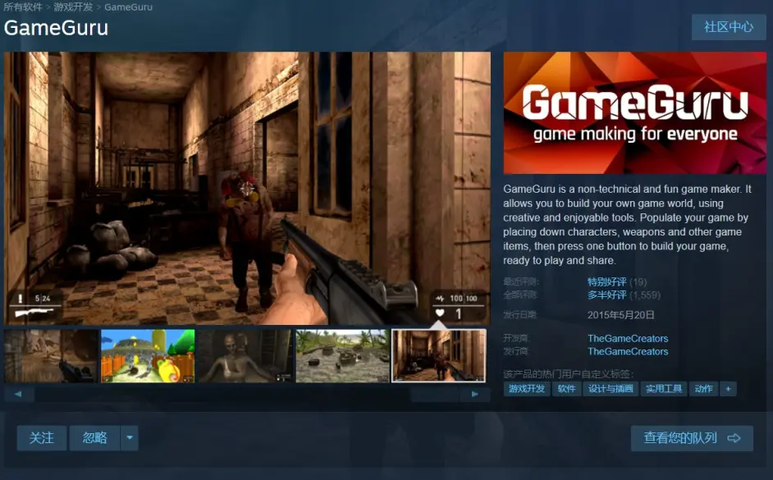773x480 pixels.
Task: Select the corridor shotgun screenshot thumbnail
Action: 439,356
